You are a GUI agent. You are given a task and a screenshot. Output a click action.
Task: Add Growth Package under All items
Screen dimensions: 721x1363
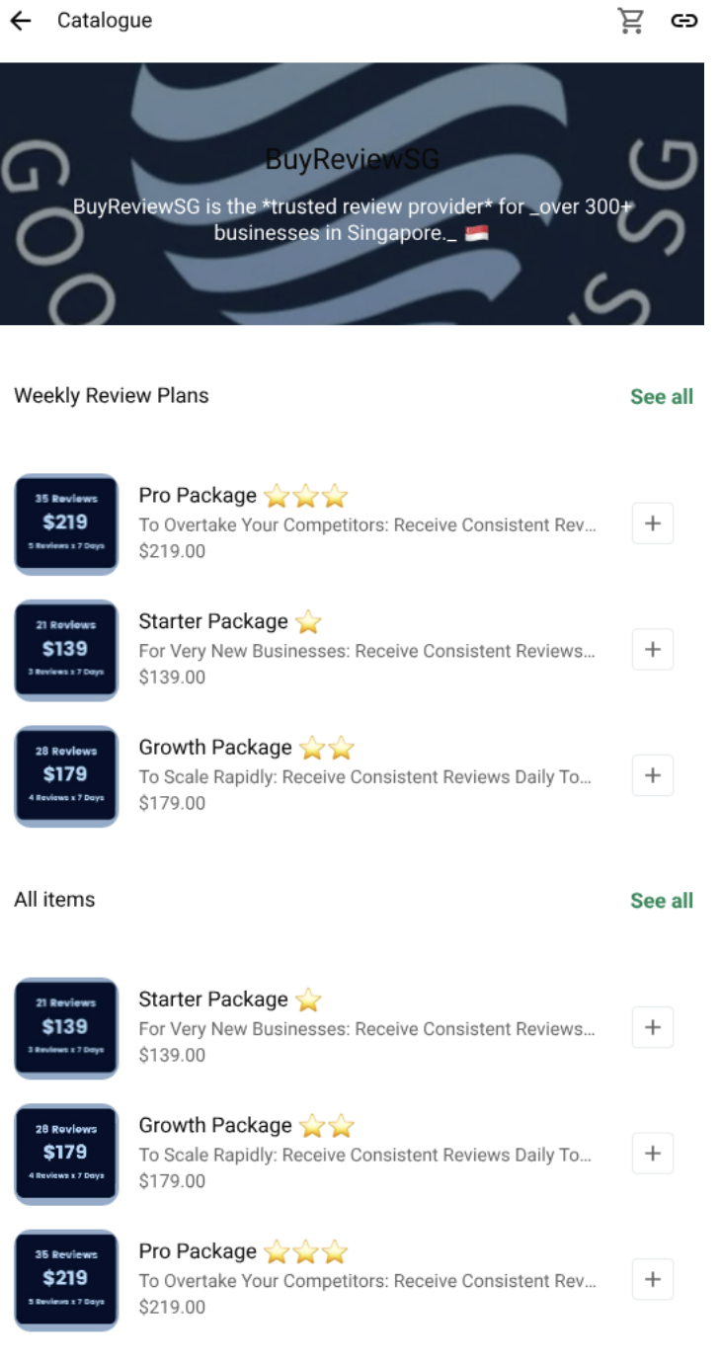point(653,1154)
